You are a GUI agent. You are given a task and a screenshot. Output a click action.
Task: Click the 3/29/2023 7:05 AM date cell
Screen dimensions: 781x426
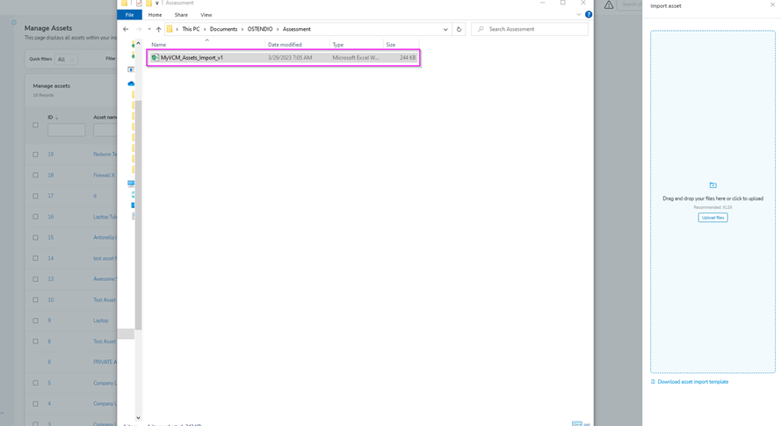pos(290,58)
